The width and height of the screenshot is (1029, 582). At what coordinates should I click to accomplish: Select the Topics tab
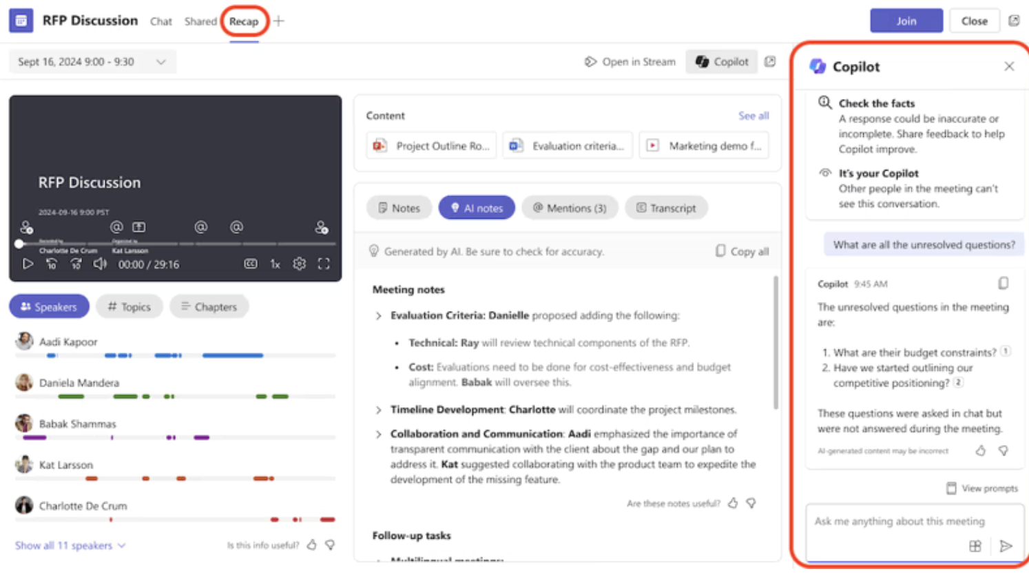[x=129, y=307]
